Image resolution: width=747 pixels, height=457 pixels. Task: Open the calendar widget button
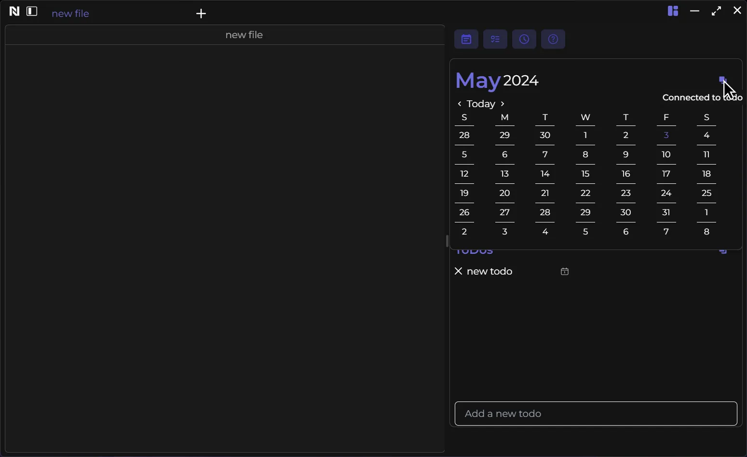pyautogui.click(x=466, y=39)
